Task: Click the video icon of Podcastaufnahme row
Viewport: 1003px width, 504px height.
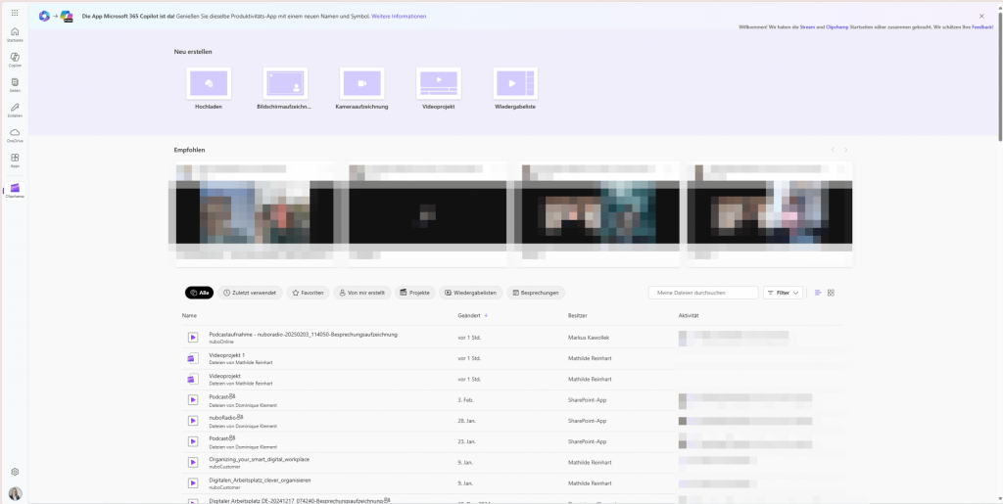Action: click(193, 338)
